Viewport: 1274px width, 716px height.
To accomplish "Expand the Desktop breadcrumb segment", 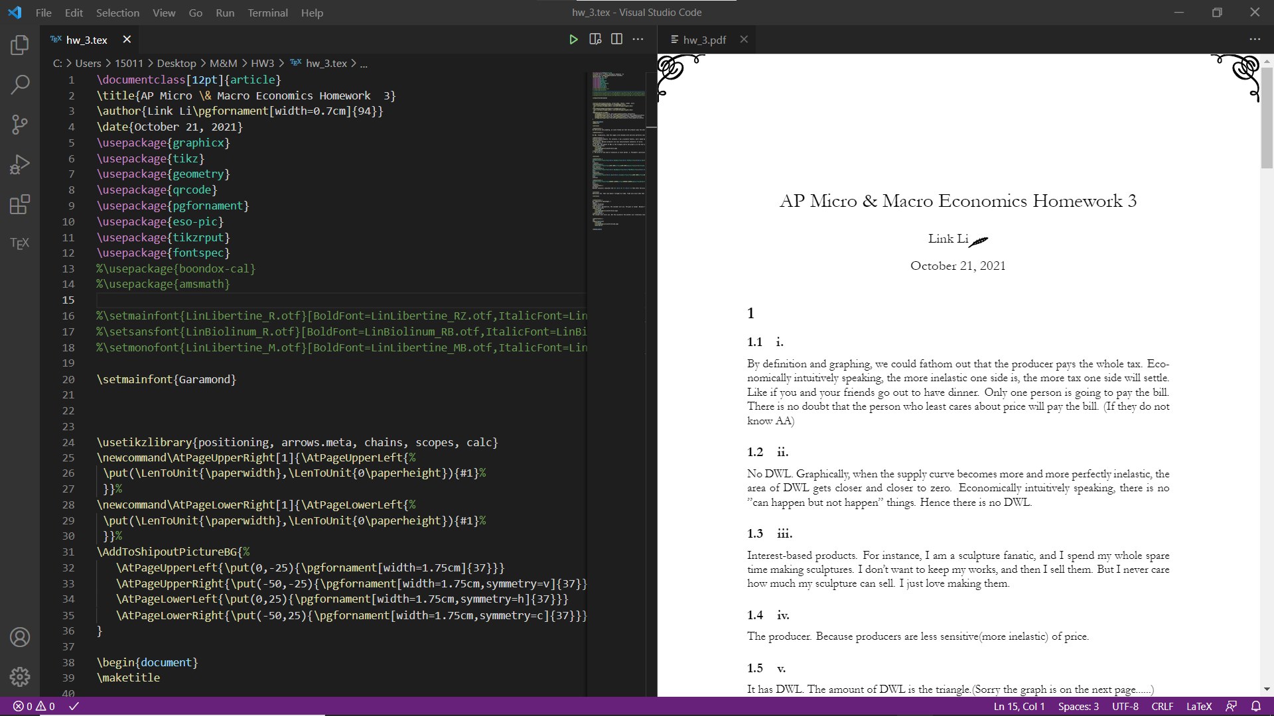I will pos(177,64).
